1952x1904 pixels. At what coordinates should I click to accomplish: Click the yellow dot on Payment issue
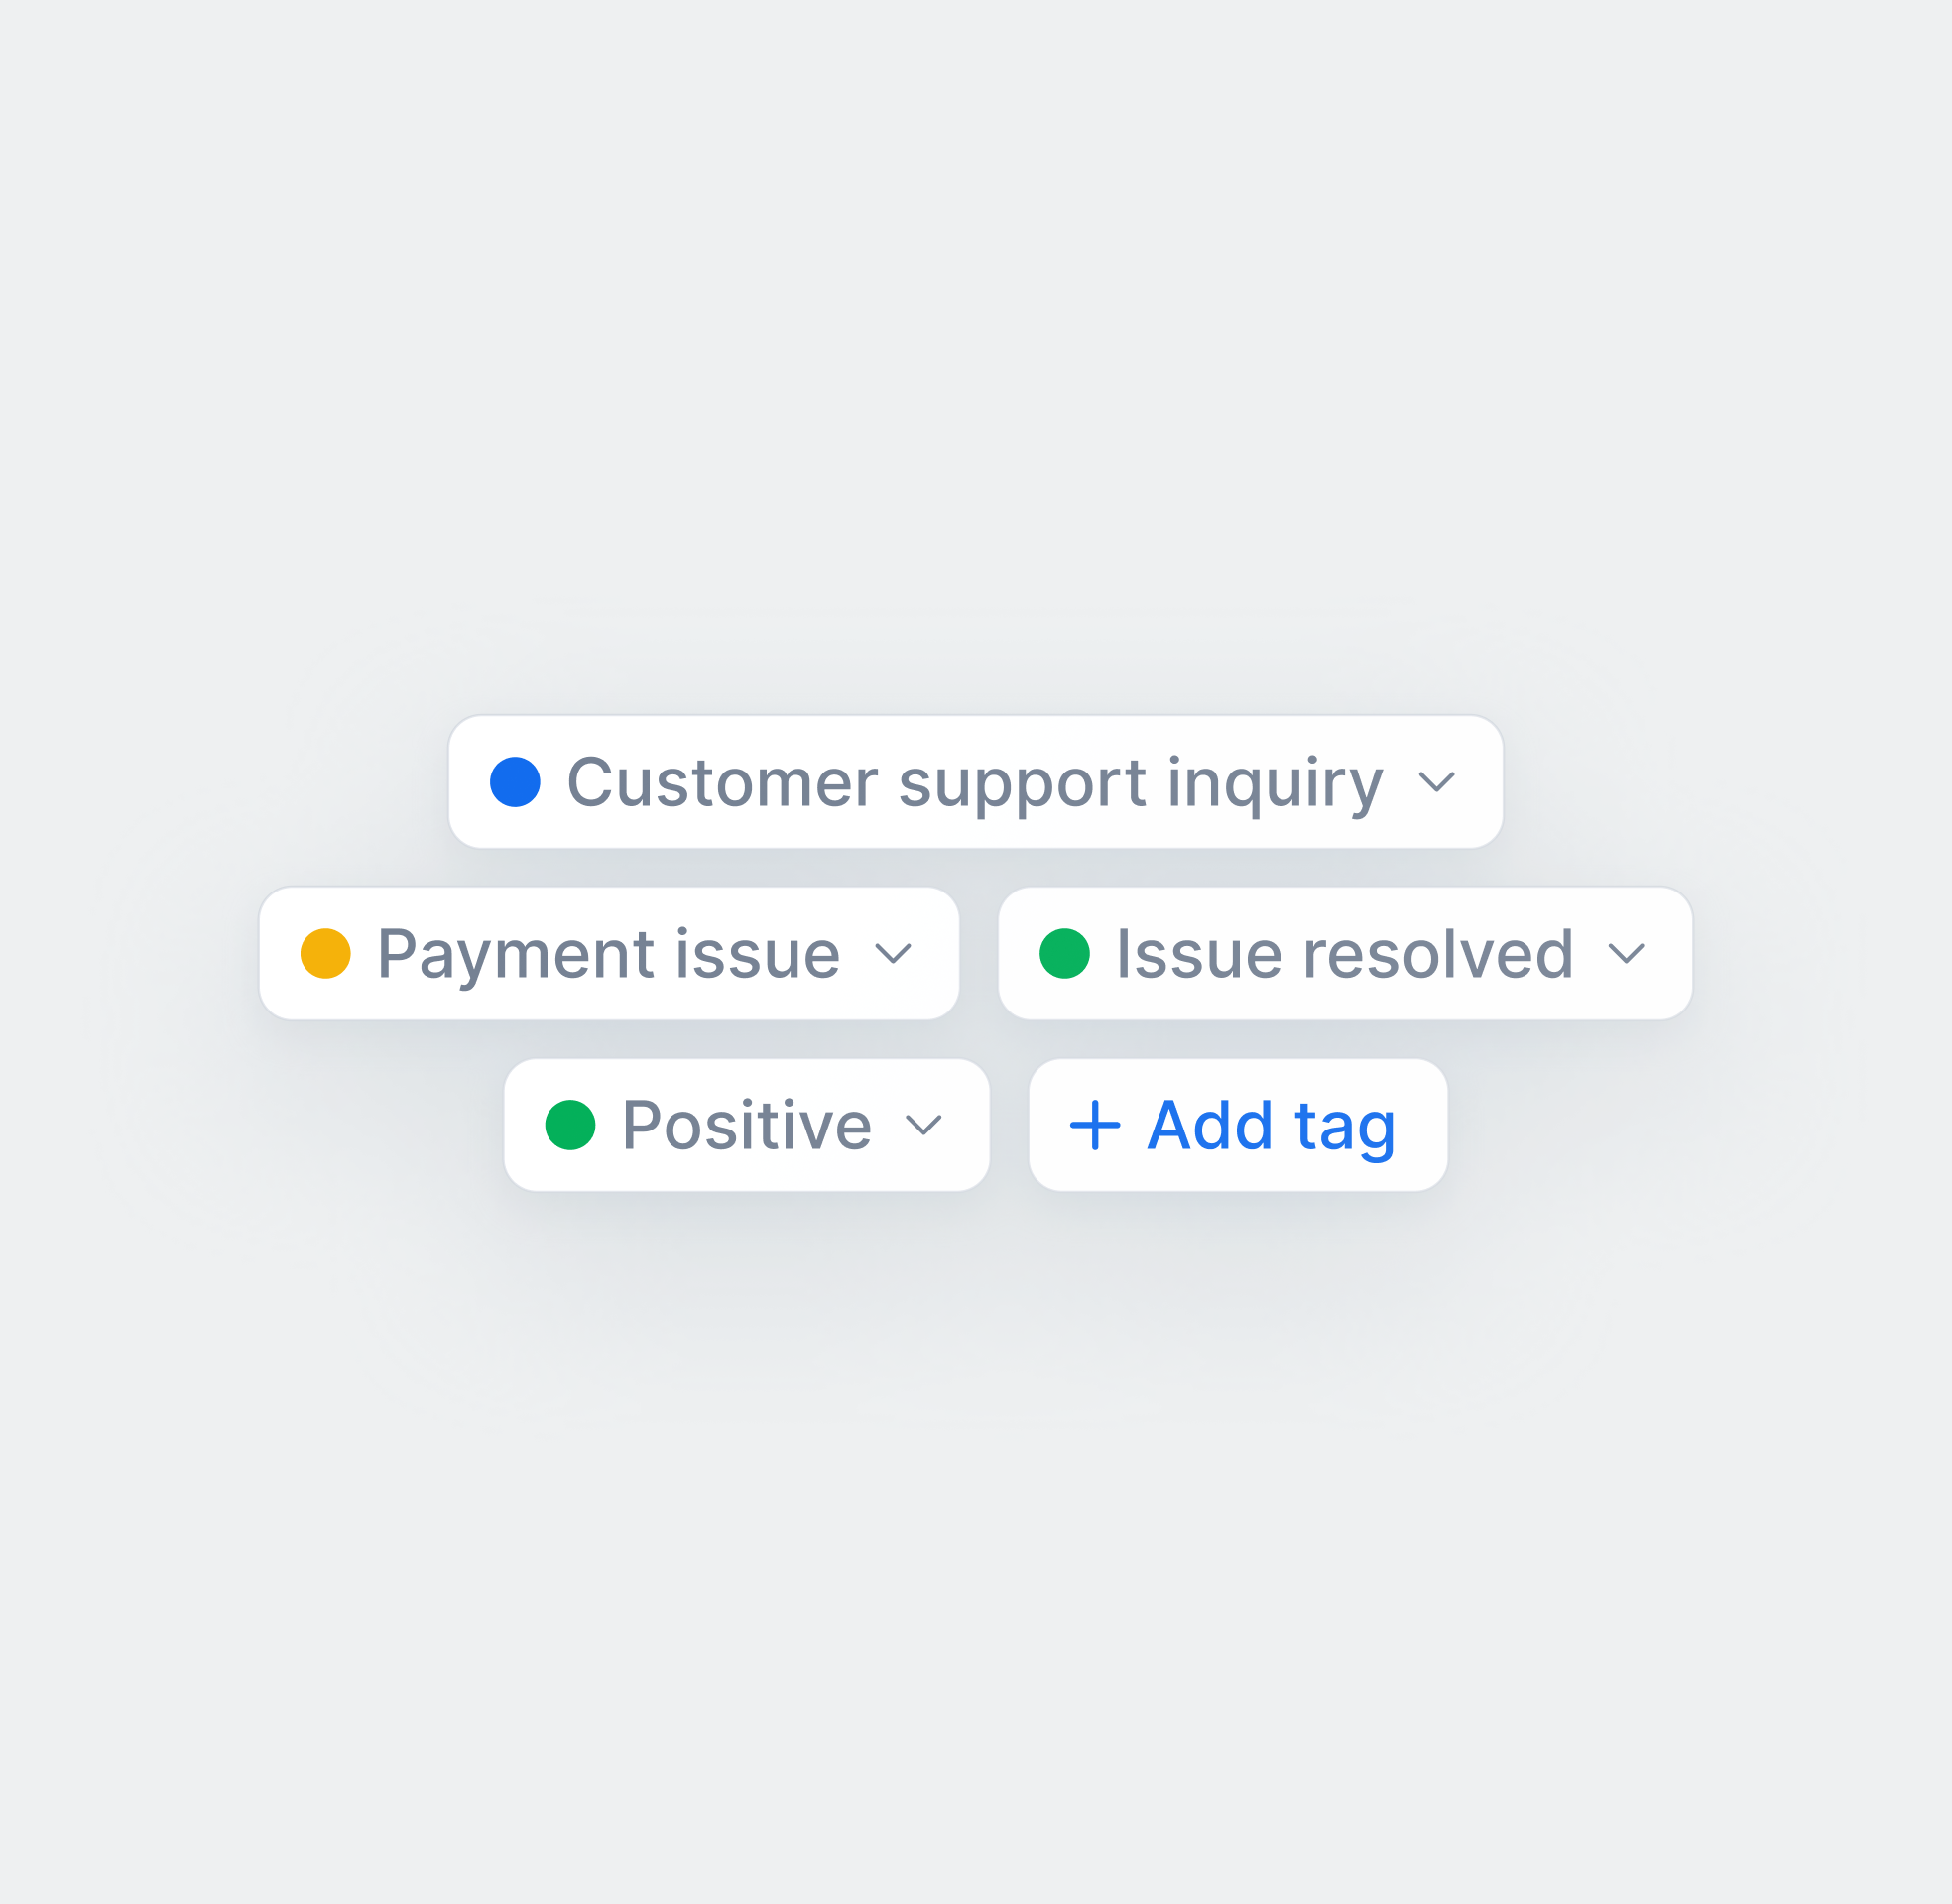point(325,953)
